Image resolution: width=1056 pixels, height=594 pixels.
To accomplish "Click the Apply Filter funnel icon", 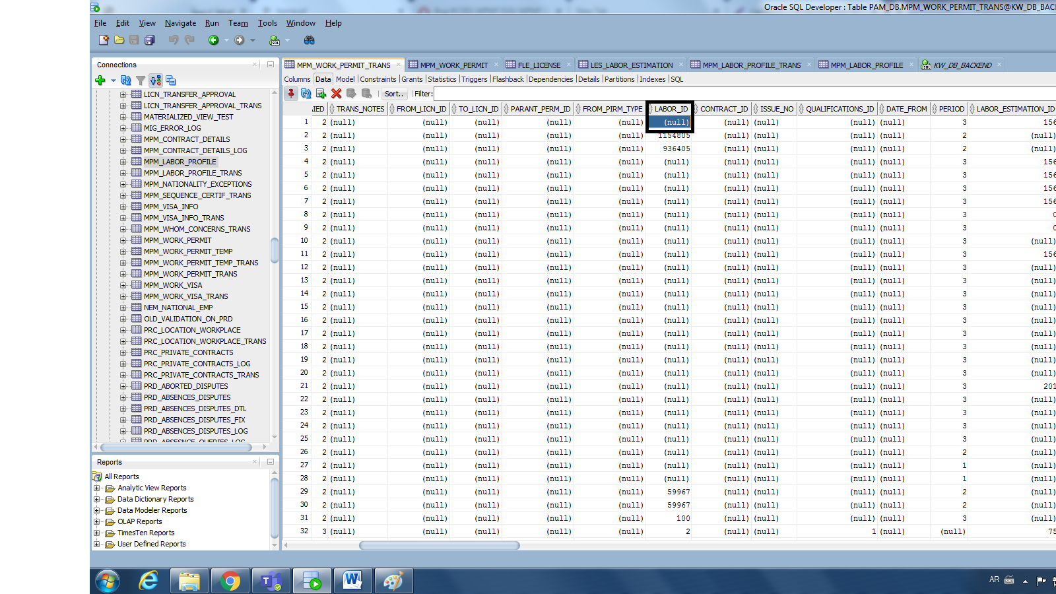I will pyautogui.click(x=140, y=81).
